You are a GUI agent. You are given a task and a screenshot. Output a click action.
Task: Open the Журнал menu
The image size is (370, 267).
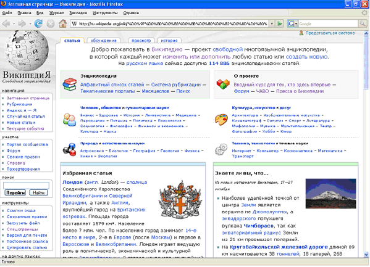(57, 13)
